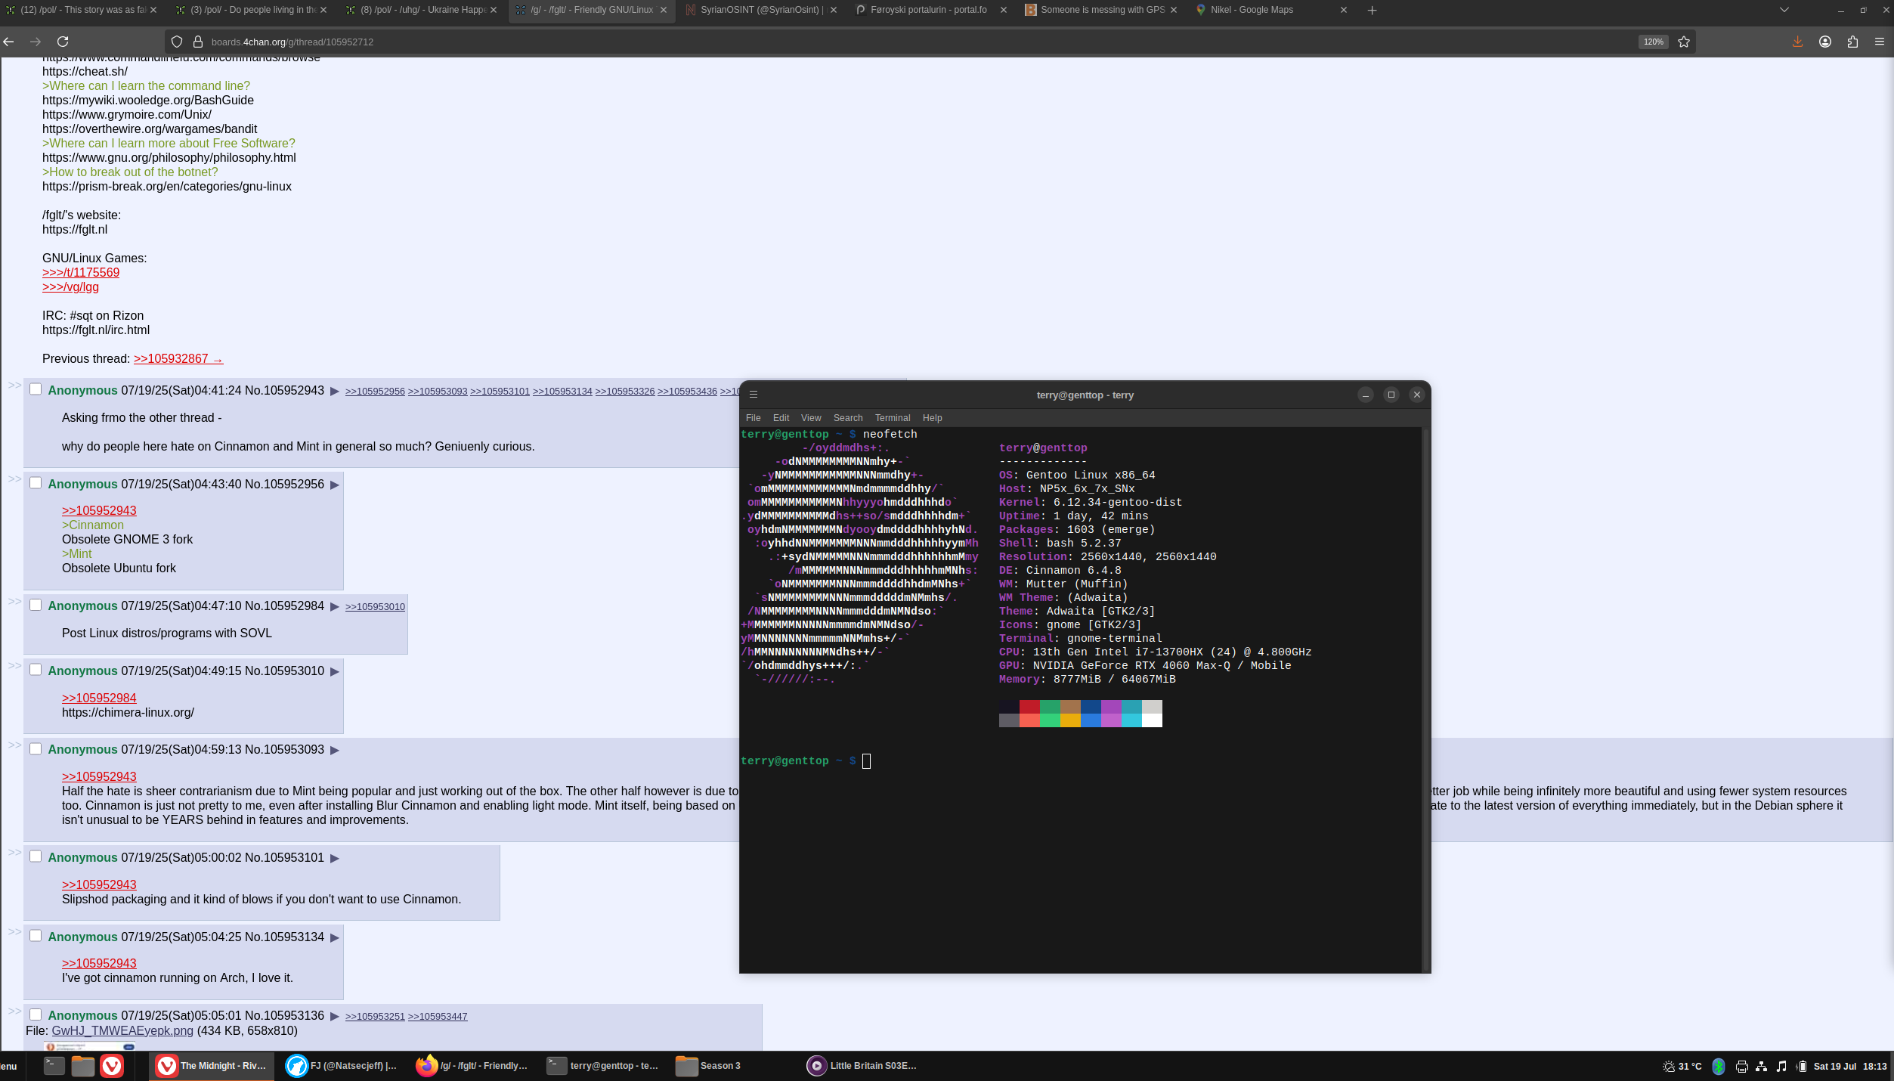Open the terminal View menu

811,418
